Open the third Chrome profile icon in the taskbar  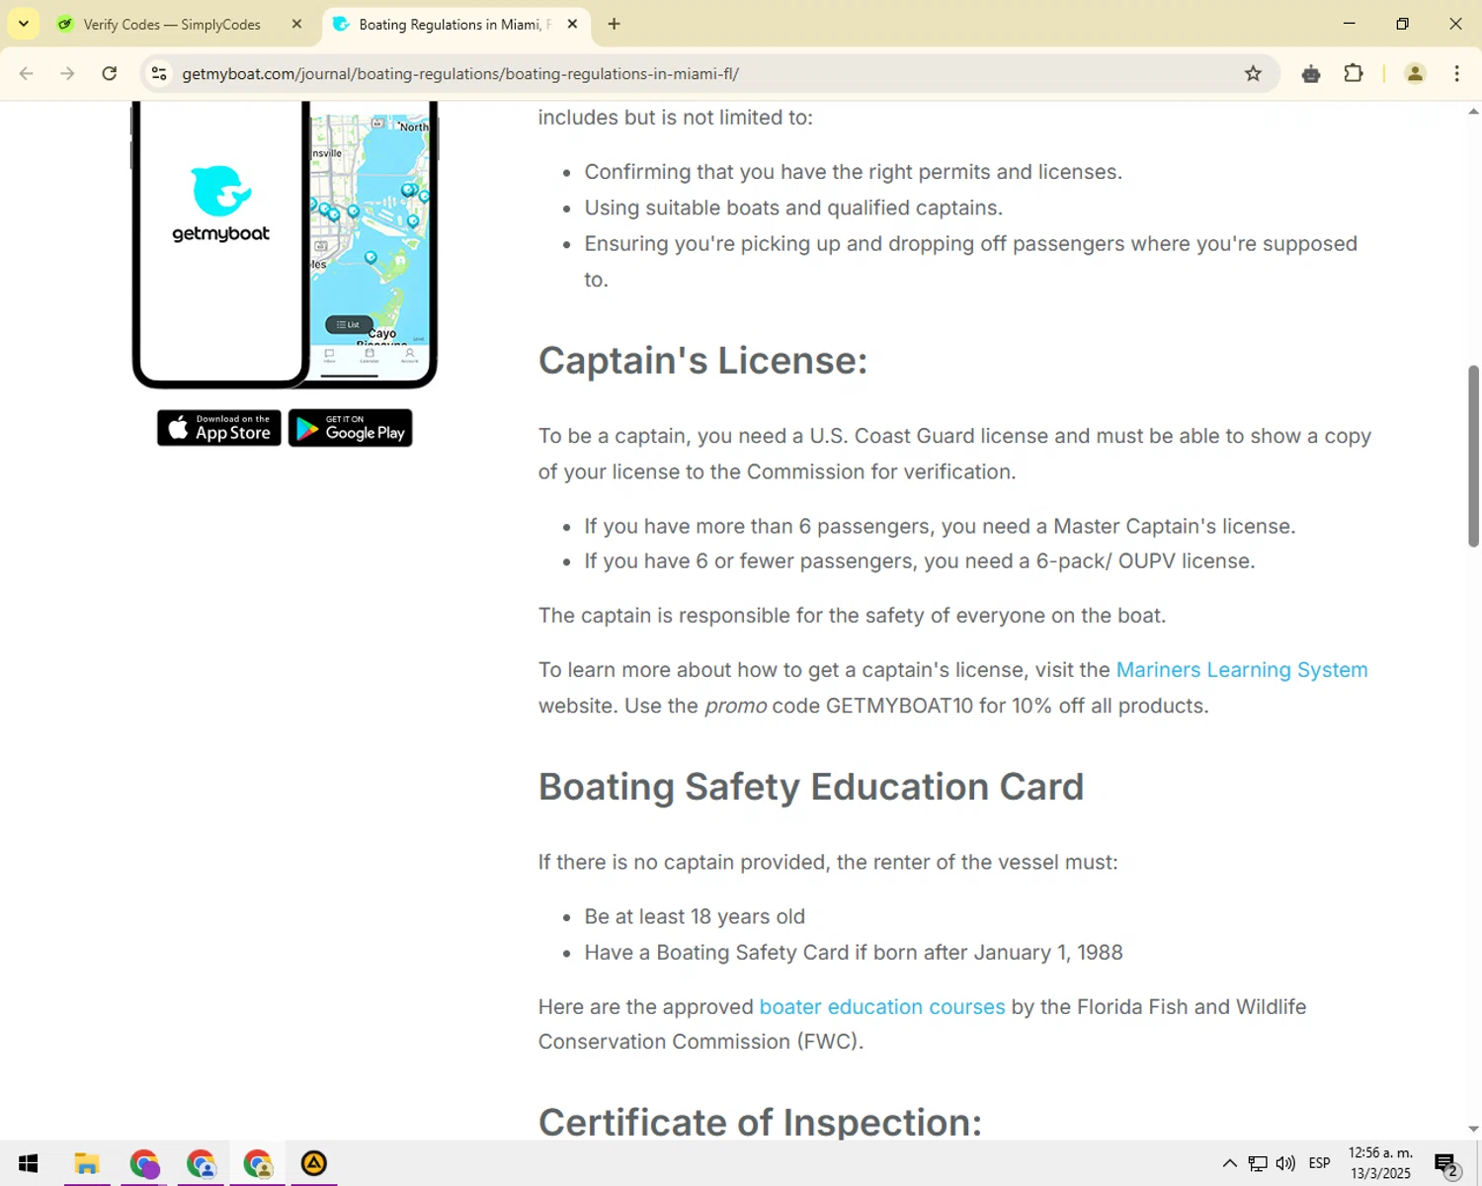[258, 1163]
